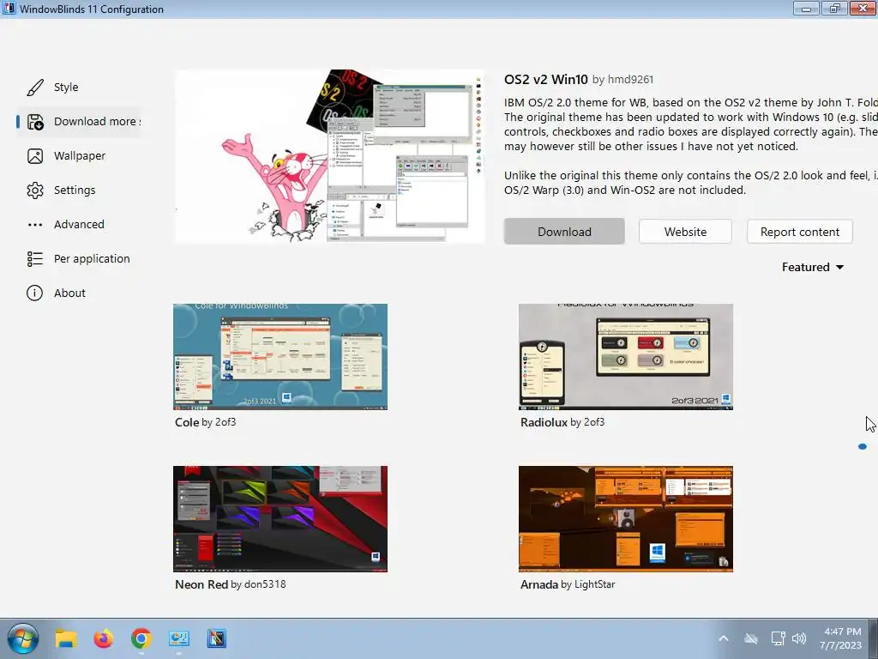
Task: Click the About info icon
Action: tap(34, 293)
